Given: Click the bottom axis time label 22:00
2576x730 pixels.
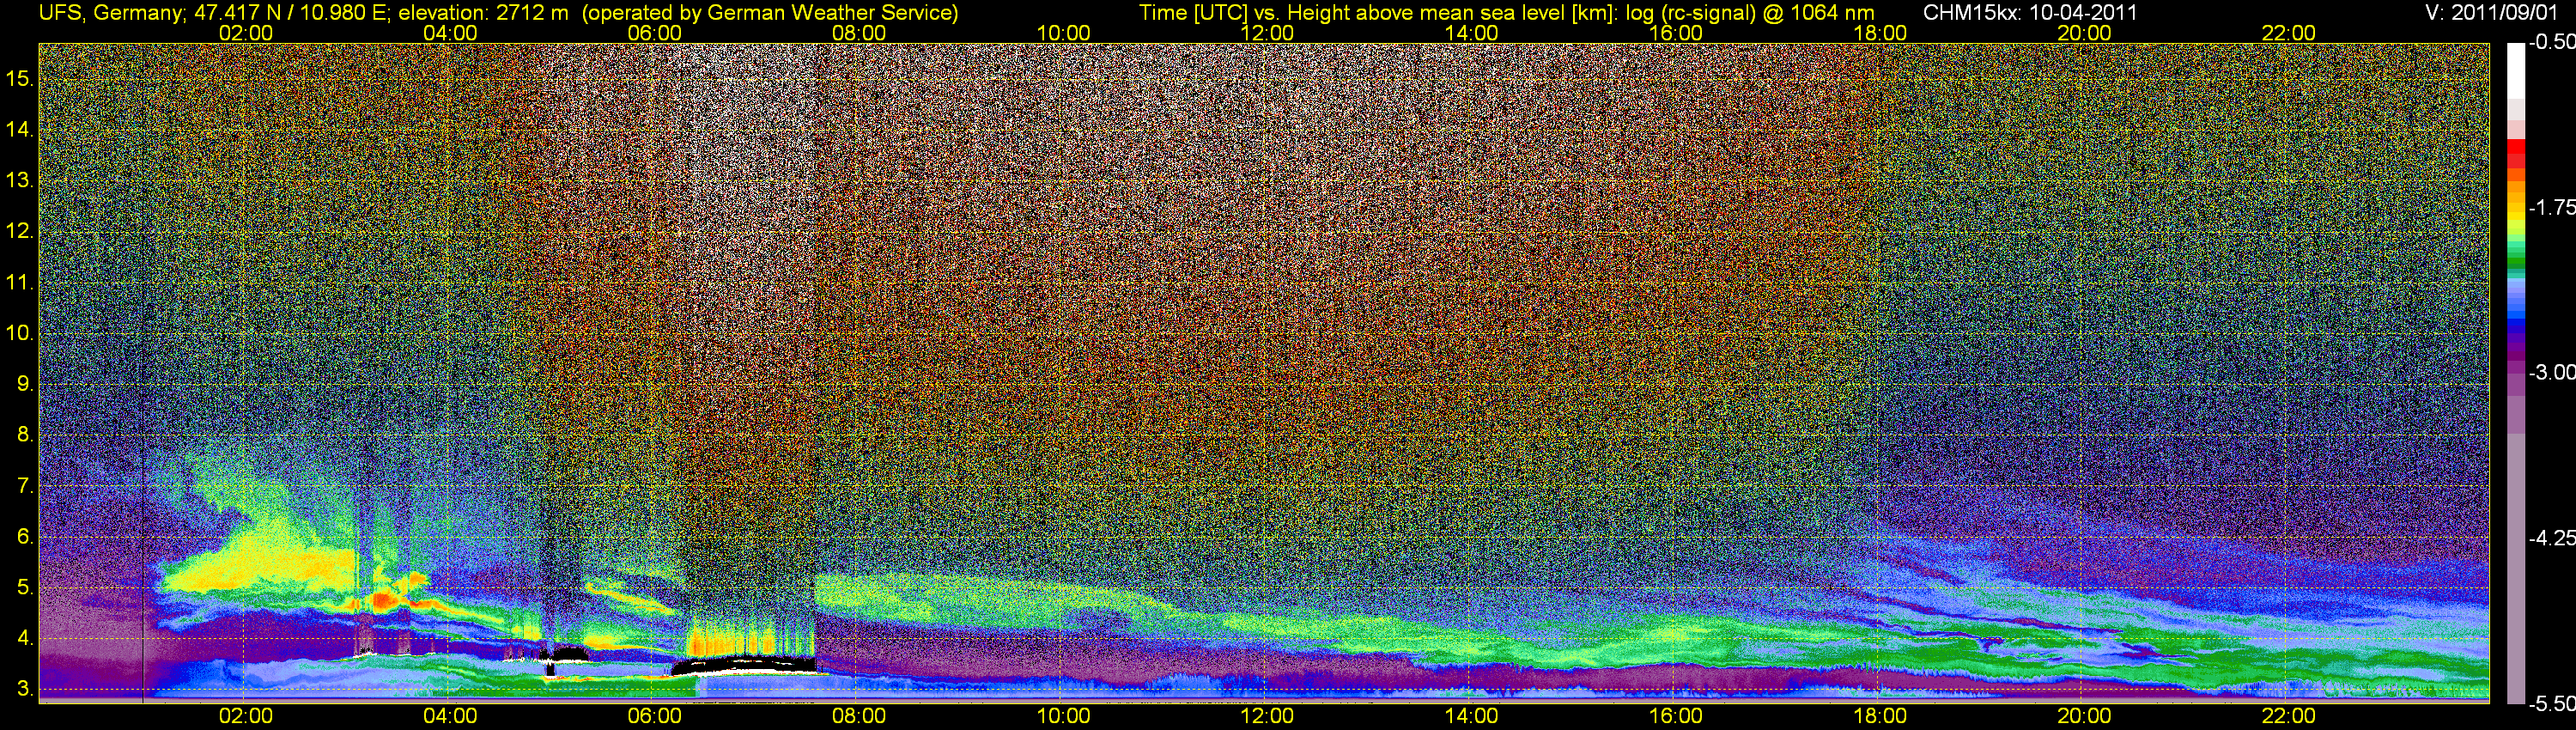Looking at the screenshot, I should (x=2288, y=716).
